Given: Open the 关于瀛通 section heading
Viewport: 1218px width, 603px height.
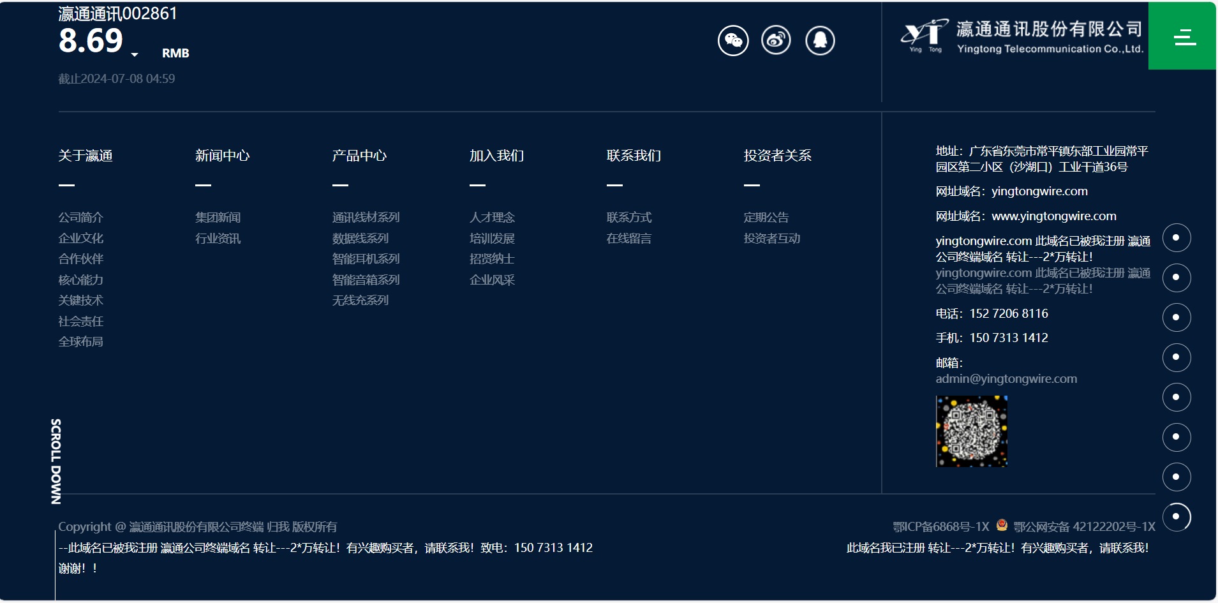Looking at the screenshot, I should (x=85, y=156).
